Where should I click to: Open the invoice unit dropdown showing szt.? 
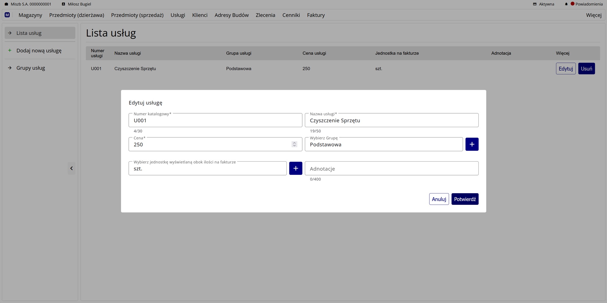pyautogui.click(x=207, y=169)
